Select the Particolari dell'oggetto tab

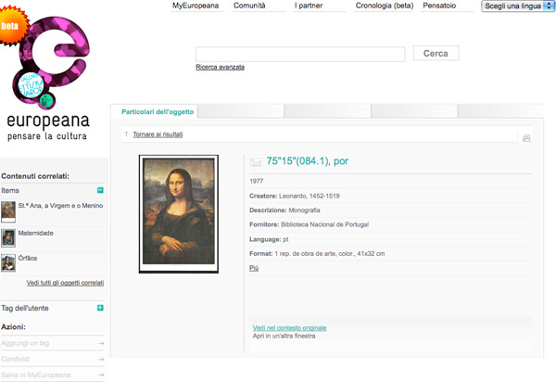tap(157, 111)
